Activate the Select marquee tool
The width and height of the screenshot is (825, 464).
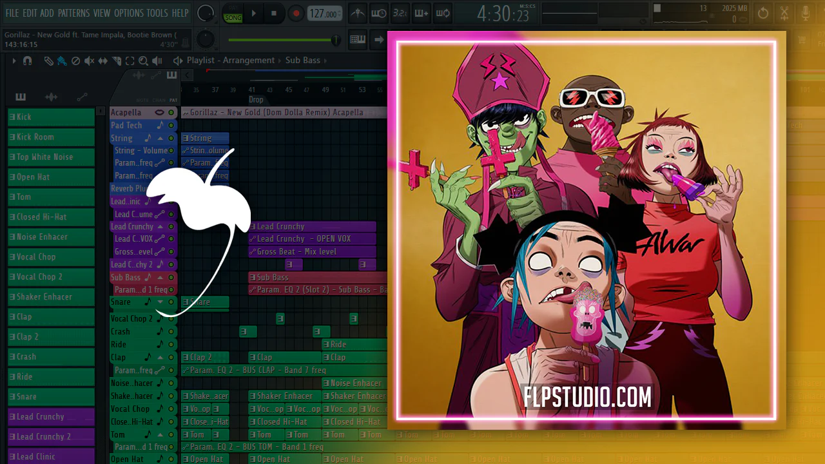point(130,61)
